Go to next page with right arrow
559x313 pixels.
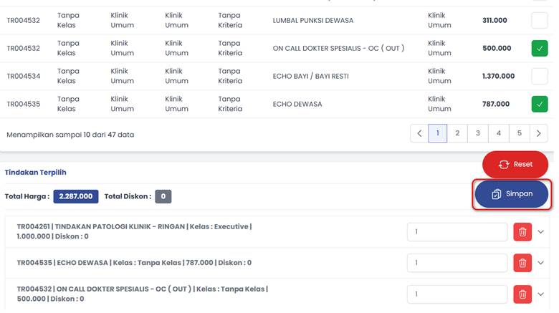pyautogui.click(x=538, y=133)
